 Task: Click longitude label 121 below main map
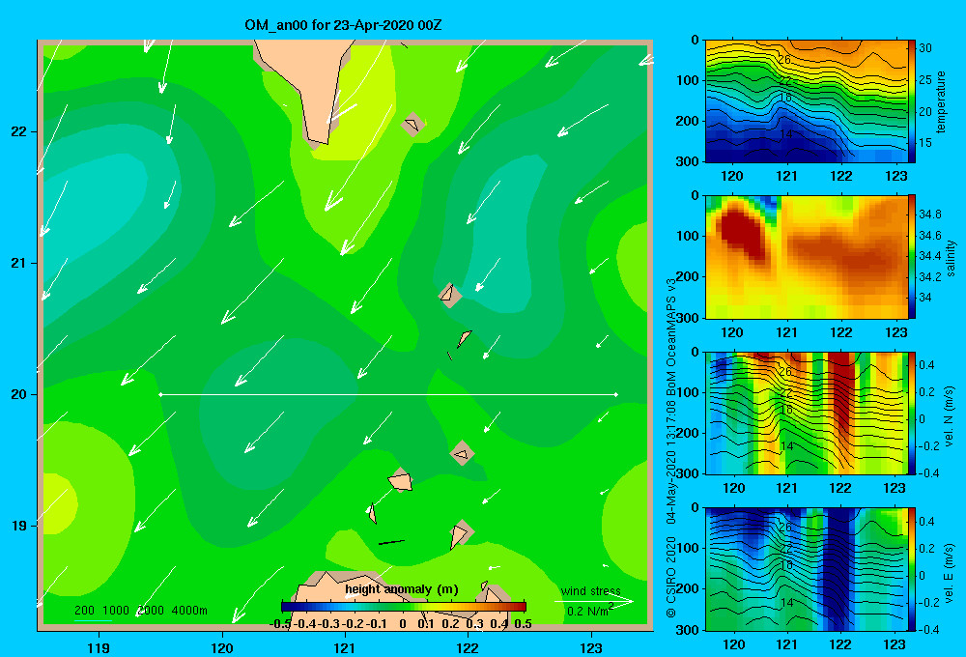[x=345, y=647]
